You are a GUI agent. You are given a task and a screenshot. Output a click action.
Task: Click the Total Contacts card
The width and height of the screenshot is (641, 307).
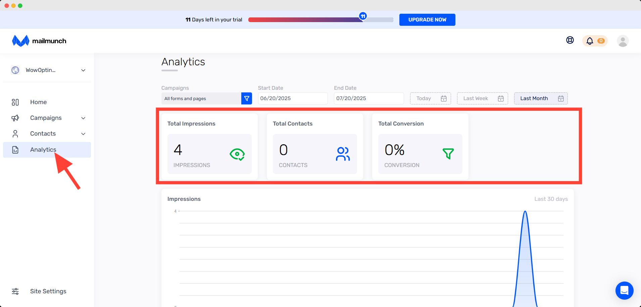click(315, 147)
